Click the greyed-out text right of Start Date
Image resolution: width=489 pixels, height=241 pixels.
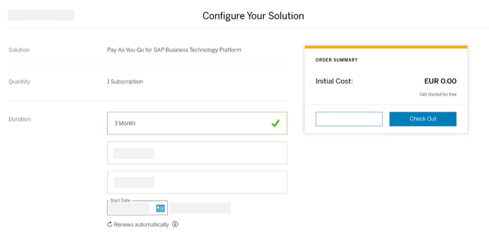click(x=200, y=208)
